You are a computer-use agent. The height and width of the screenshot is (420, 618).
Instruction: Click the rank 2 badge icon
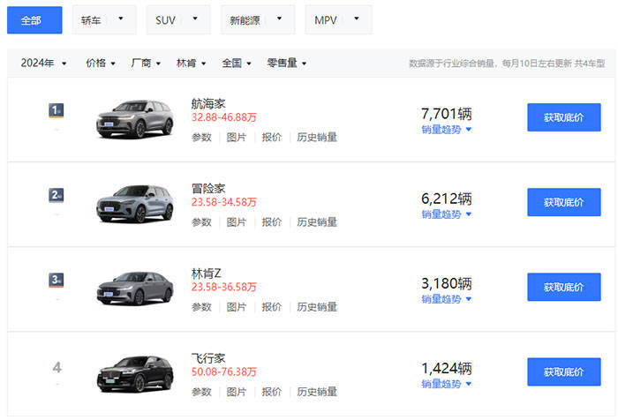click(x=57, y=195)
